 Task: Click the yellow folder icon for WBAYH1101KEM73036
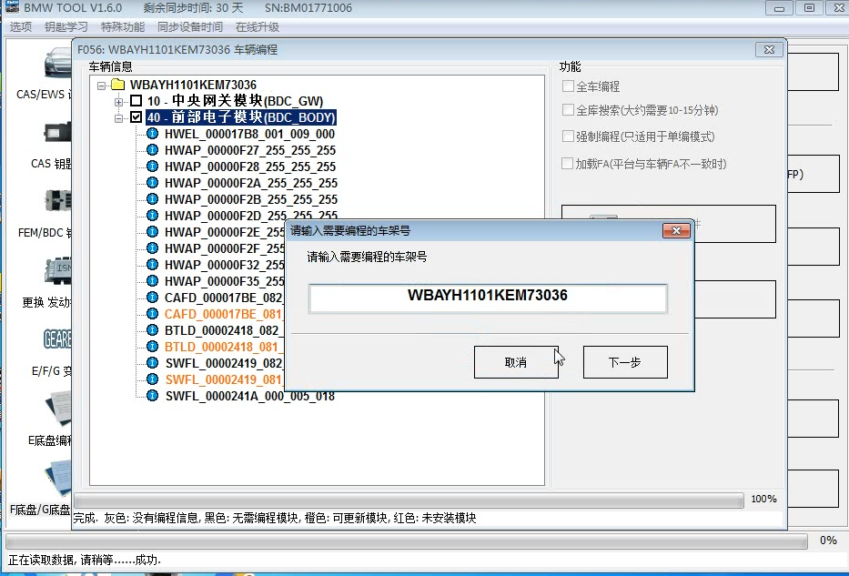(117, 85)
